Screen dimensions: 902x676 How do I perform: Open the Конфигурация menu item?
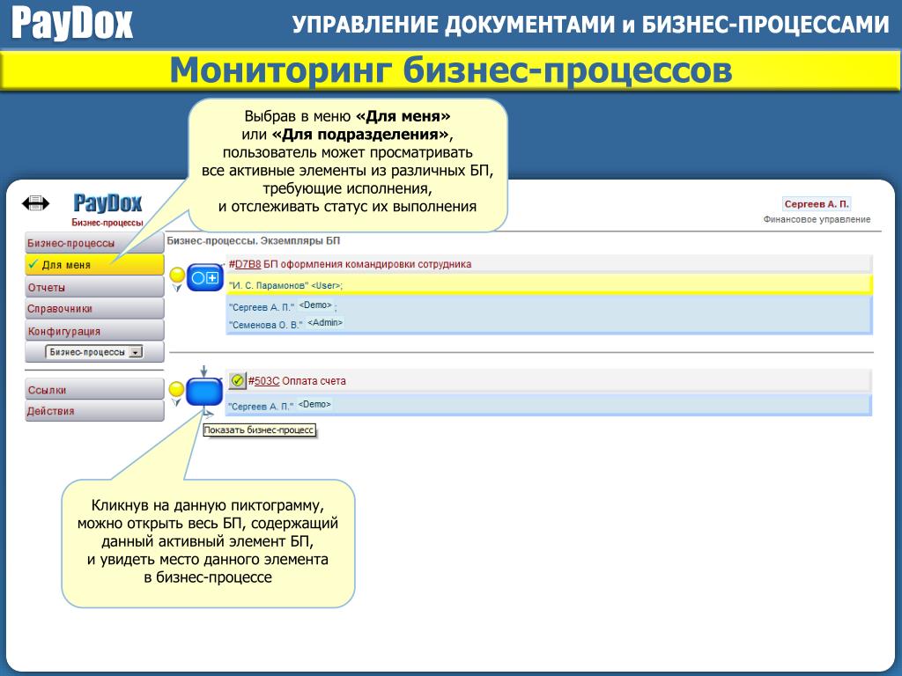click(x=94, y=331)
